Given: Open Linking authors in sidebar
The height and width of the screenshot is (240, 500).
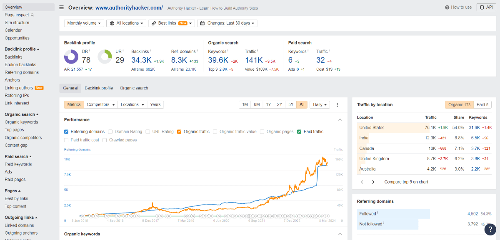Looking at the screenshot, I should [x=19, y=88].
